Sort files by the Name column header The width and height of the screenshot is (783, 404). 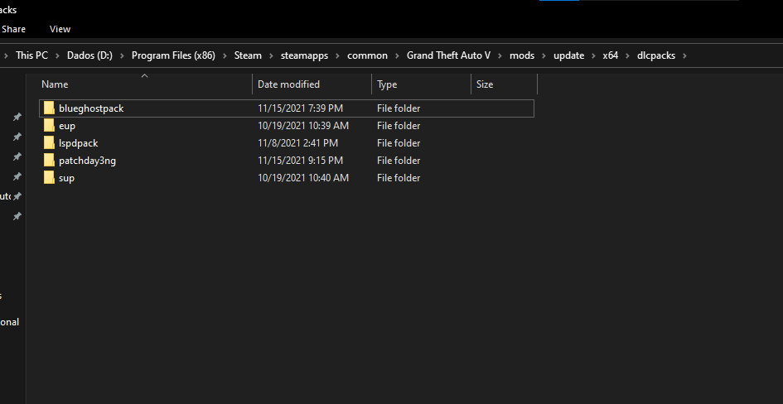click(55, 84)
